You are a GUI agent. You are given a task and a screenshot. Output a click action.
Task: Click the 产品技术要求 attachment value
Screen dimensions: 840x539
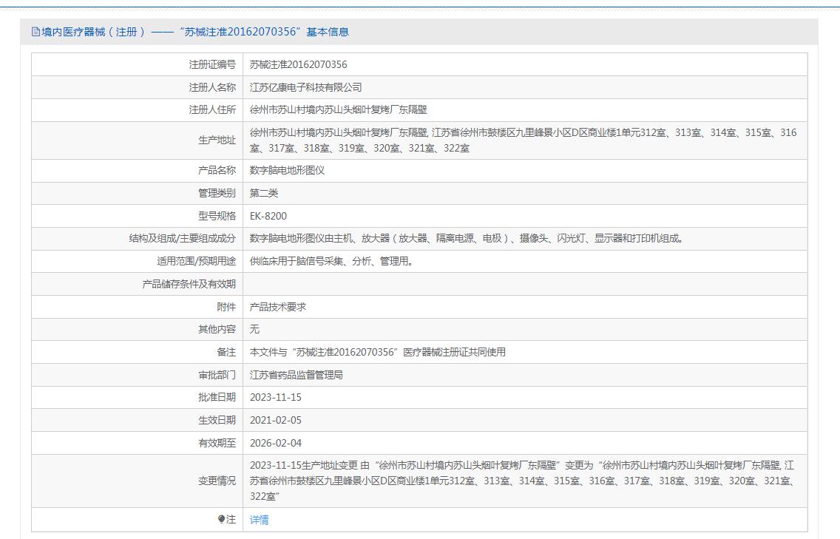point(278,307)
